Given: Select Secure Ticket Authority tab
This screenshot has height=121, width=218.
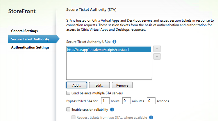Looking at the screenshot, I should pyautogui.click(x=30, y=39).
